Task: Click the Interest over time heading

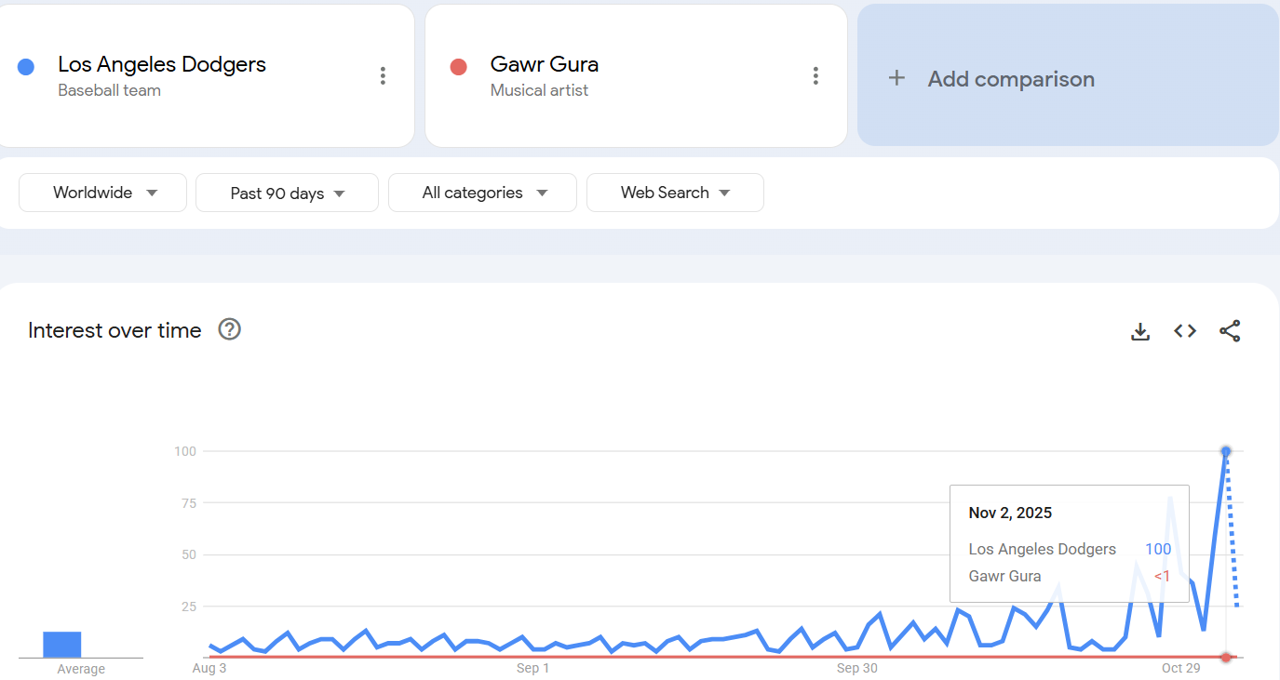Action: [x=115, y=330]
